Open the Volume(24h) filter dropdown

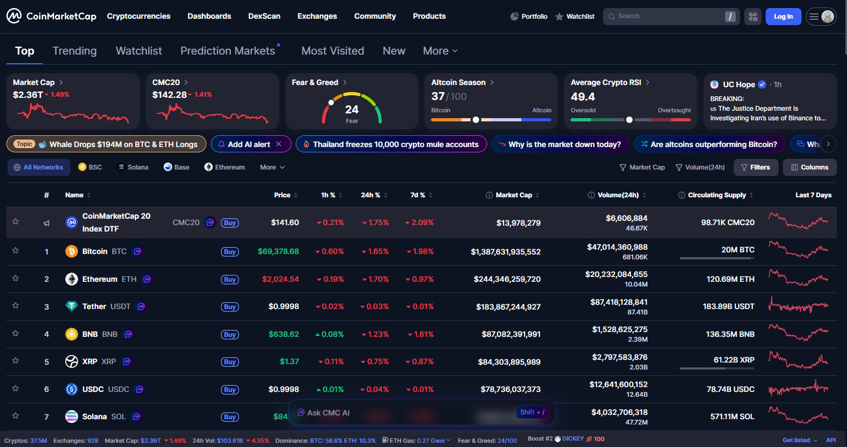(x=700, y=167)
